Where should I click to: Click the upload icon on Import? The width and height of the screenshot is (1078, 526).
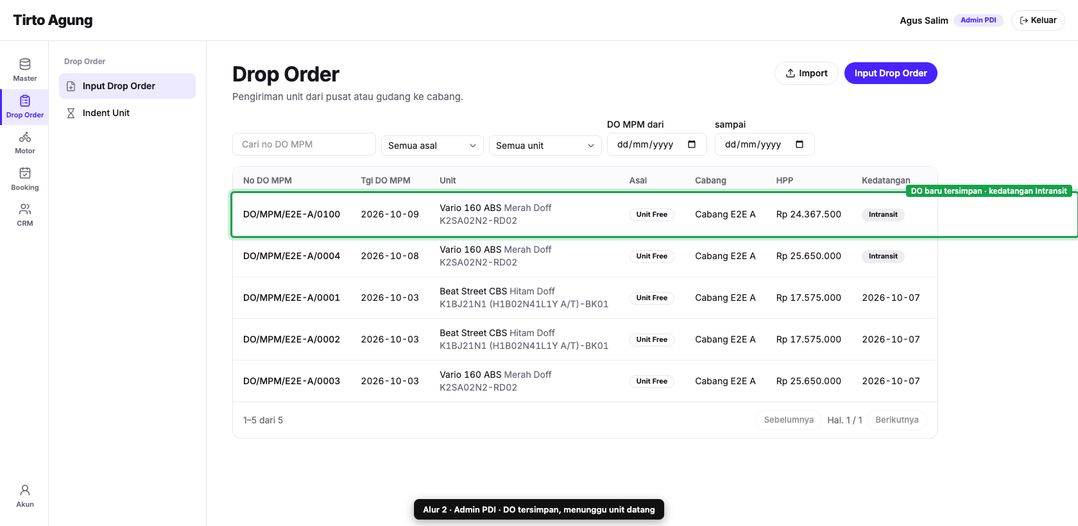(791, 73)
